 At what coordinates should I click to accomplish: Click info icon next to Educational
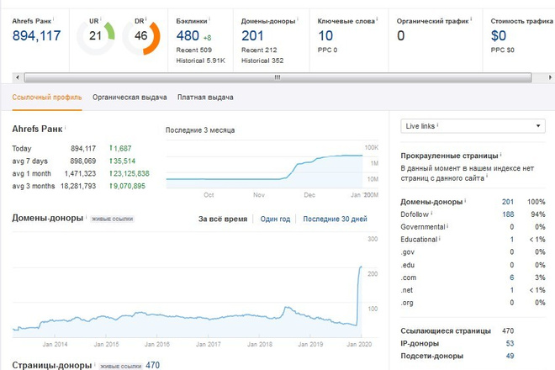pos(440,238)
